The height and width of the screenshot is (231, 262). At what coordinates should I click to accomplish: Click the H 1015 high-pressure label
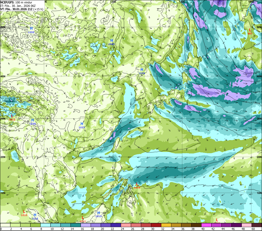(x=99, y=214)
